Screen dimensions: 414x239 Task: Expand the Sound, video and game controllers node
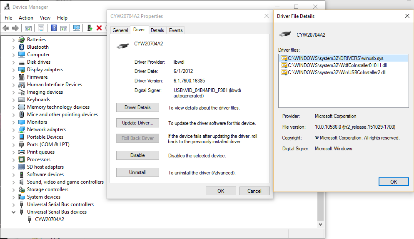[13, 182]
